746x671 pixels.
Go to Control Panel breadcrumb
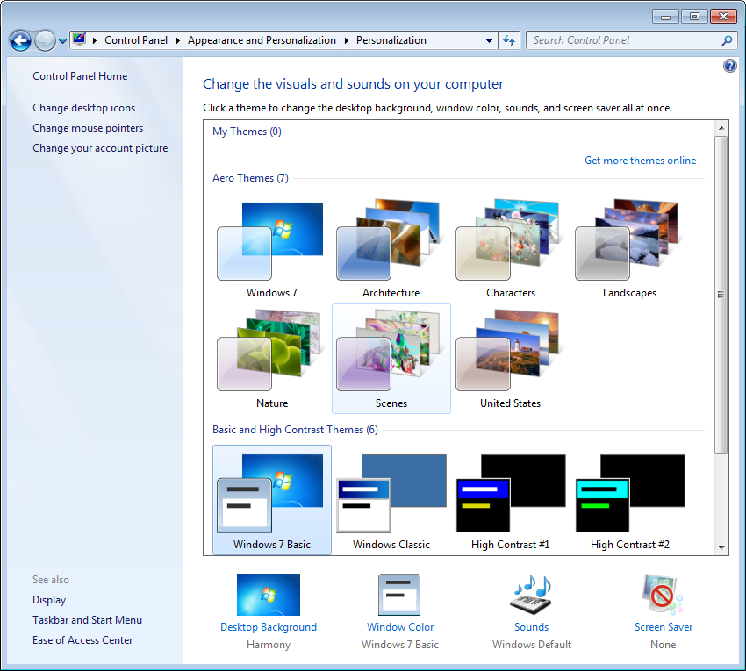[x=136, y=40]
